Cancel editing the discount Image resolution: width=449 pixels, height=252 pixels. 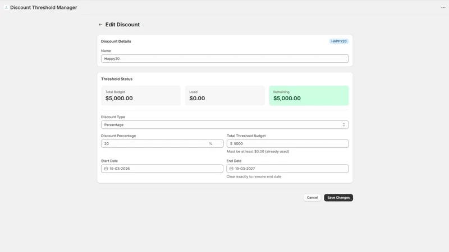click(312, 198)
